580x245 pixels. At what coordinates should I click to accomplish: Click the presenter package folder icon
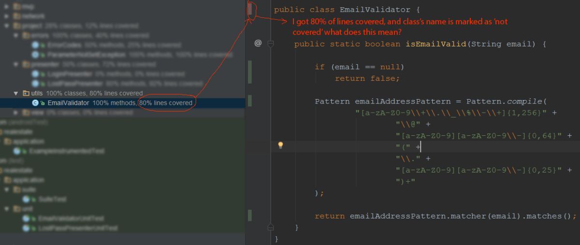pyautogui.click(x=26, y=64)
